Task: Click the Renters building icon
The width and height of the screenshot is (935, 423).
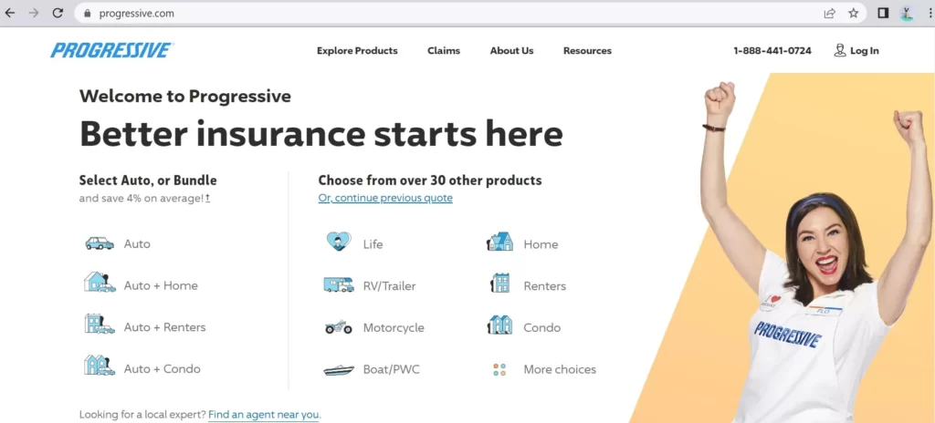Action: point(499,283)
